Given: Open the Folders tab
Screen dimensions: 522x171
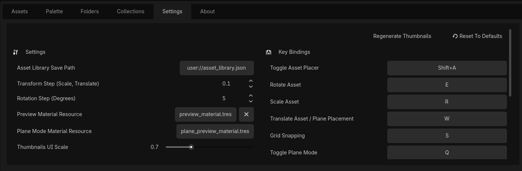Looking at the screenshot, I should point(90,11).
